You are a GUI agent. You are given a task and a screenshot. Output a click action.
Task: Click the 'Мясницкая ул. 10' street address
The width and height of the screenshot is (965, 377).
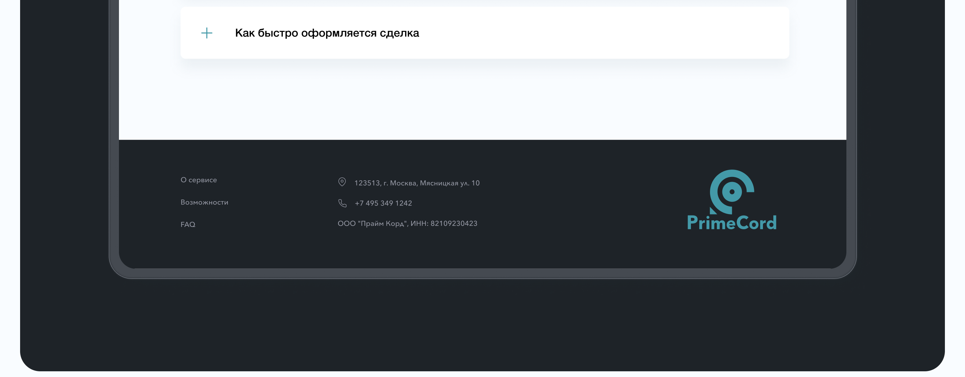(450, 183)
